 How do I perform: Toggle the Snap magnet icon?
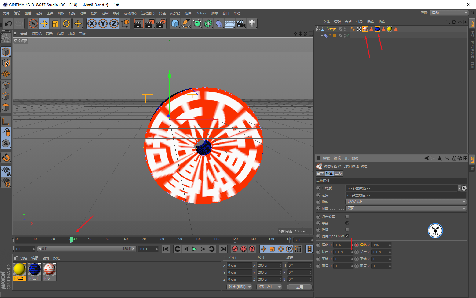(6, 157)
